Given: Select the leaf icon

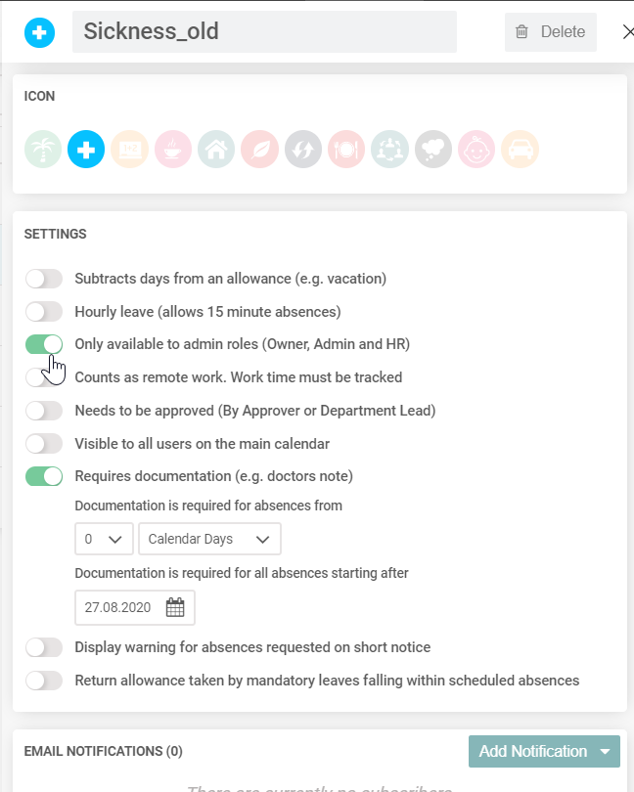Looking at the screenshot, I should (259, 150).
